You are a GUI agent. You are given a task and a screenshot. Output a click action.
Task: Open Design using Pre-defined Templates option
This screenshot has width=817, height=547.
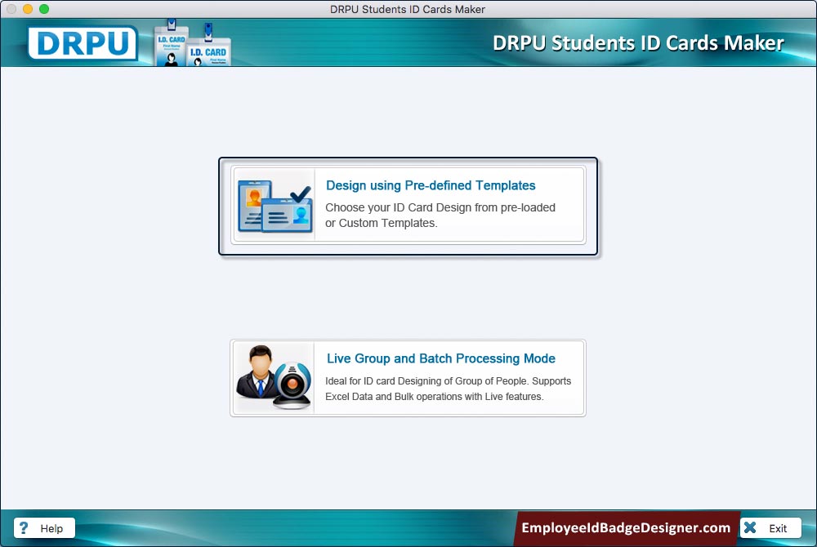[x=408, y=205]
